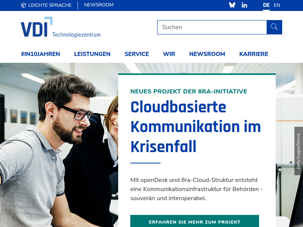This screenshot has height=227, width=303.
Task: Click the Neues Projekt der 8ra-Initiative kicker
Action: [x=189, y=92]
